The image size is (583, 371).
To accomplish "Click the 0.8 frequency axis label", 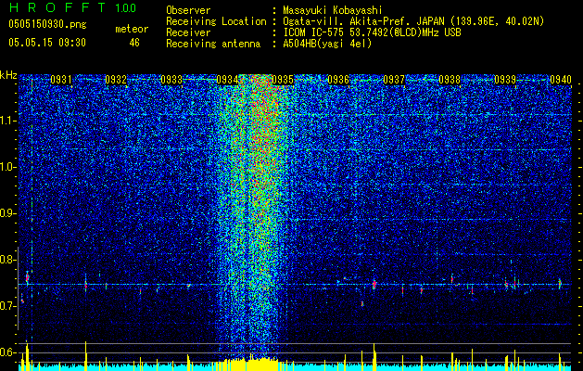I will 8,260.
